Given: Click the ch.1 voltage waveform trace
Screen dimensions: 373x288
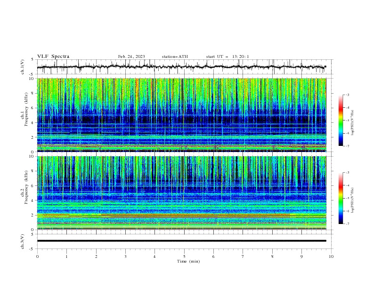Looking at the screenshot, I should coord(181,67).
